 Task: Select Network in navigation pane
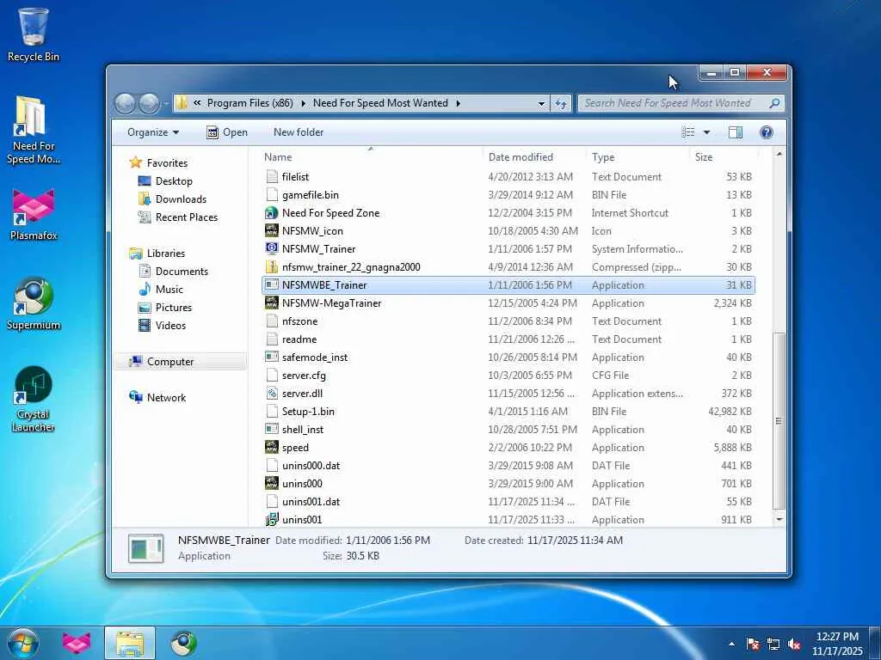click(x=166, y=397)
